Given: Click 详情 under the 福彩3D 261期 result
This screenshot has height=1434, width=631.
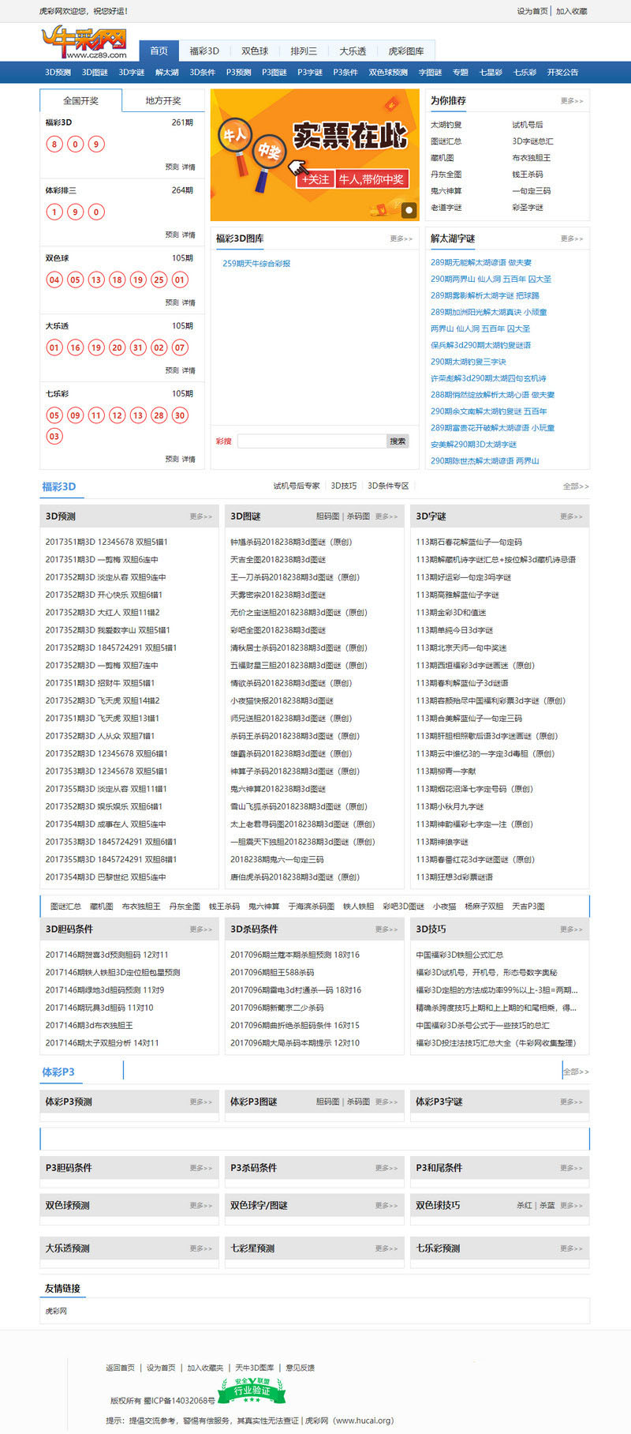Looking at the screenshot, I should point(189,167).
